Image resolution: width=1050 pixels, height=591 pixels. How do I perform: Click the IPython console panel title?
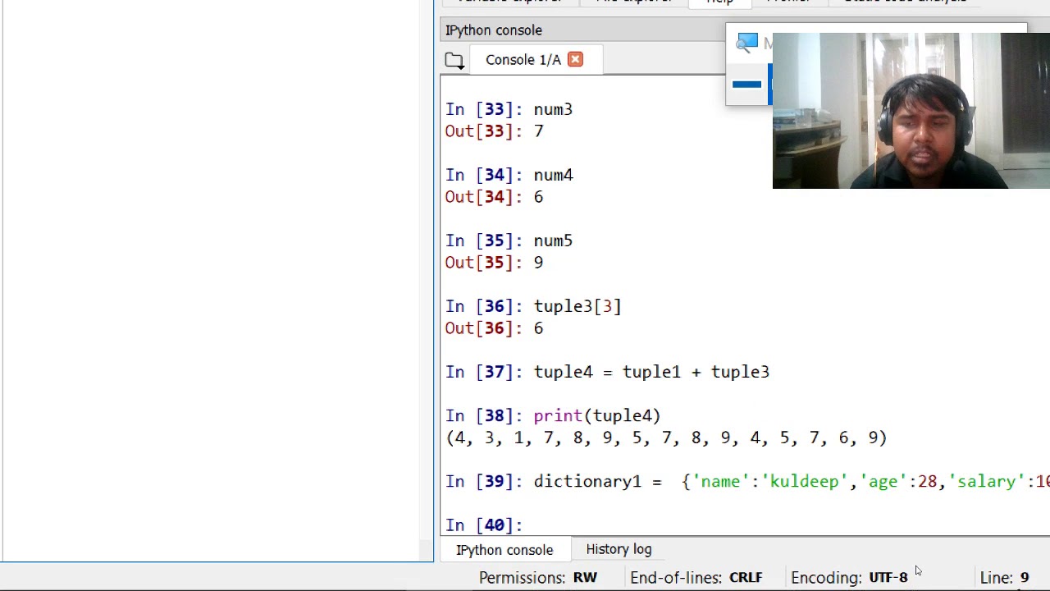[x=494, y=30]
